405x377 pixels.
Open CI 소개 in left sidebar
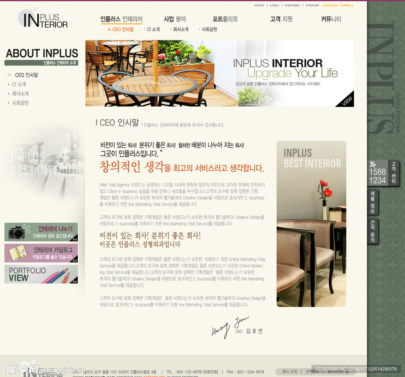tap(19, 85)
